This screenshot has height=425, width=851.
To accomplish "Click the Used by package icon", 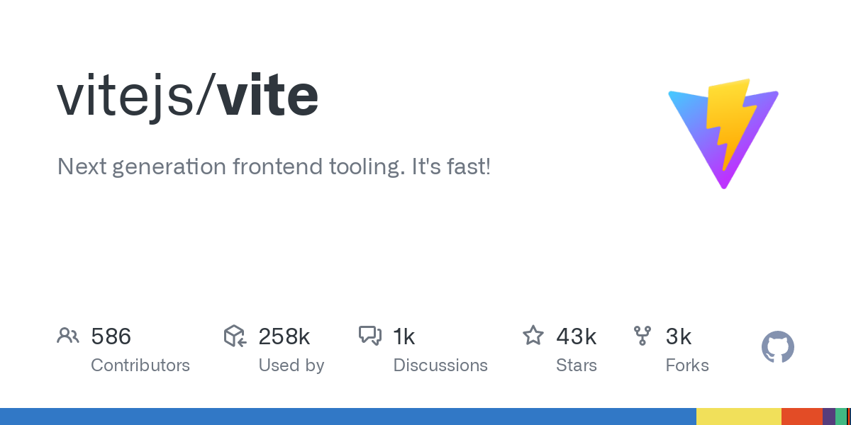I will coord(235,336).
